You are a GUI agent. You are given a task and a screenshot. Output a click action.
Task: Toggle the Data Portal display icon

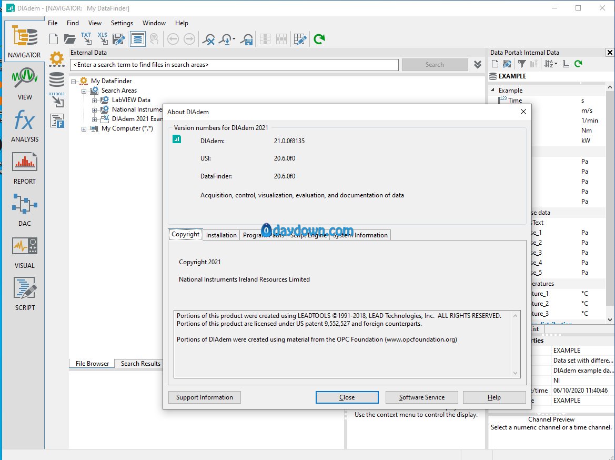tap(138, 39)
